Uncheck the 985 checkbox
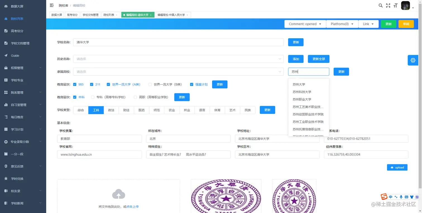This screenshot has height=213, width=422. pyautogui.click(x=75, y=84)
